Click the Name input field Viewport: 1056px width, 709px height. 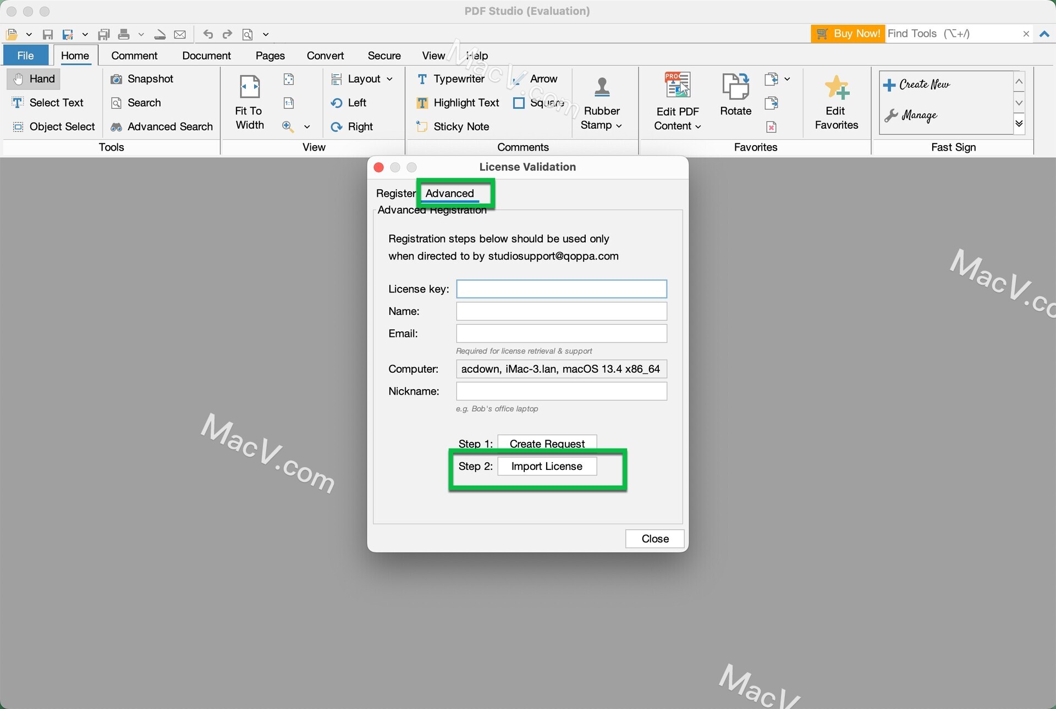tap(562, 311)
